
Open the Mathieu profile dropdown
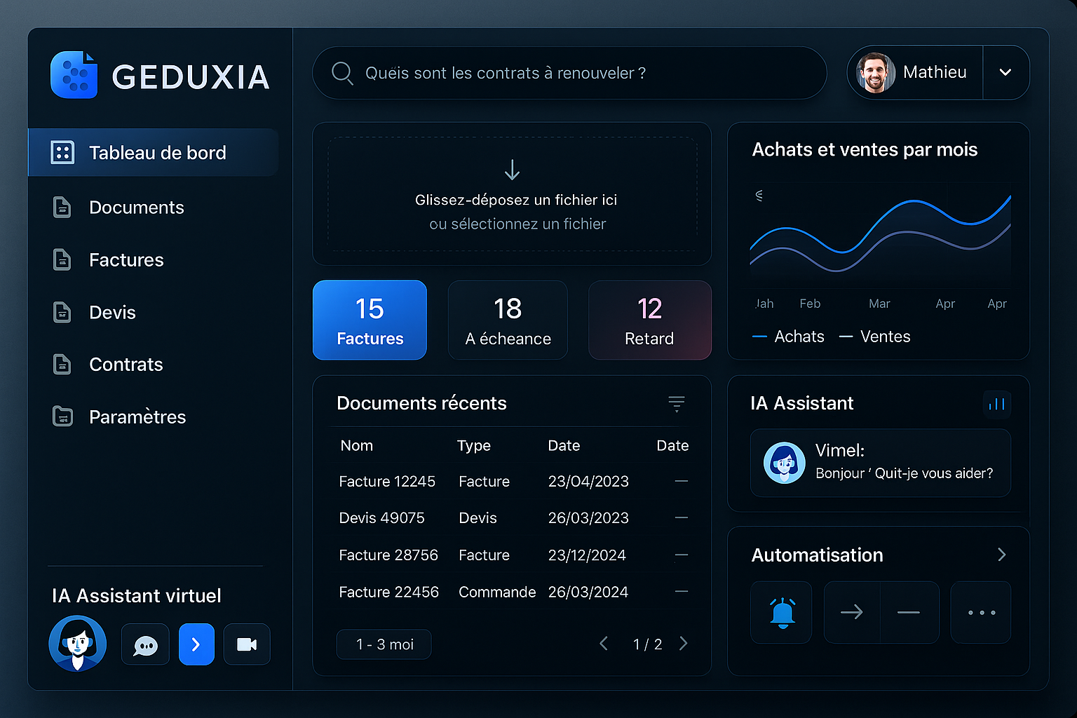pos(1005,72)
